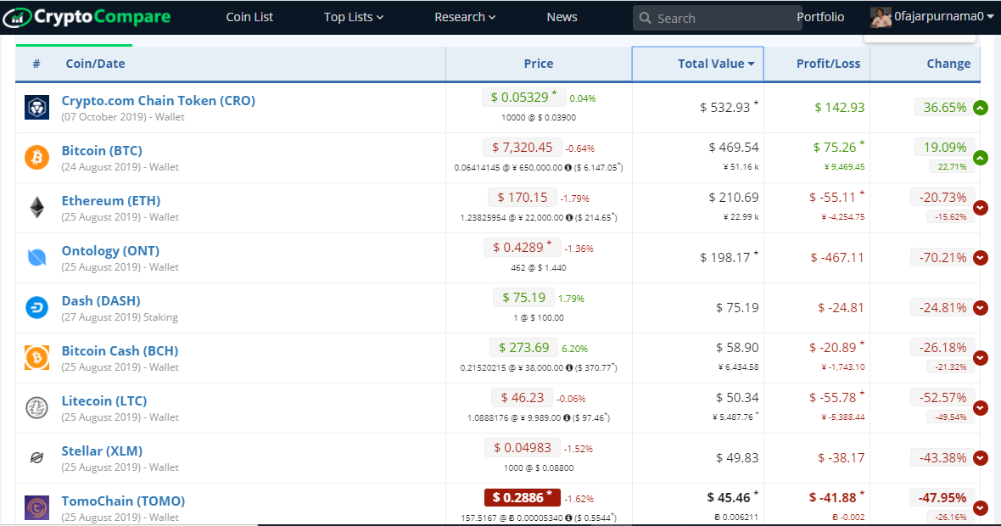Click the Dash coin icon
Viewport: 1001px width, 526px height.
36,308
